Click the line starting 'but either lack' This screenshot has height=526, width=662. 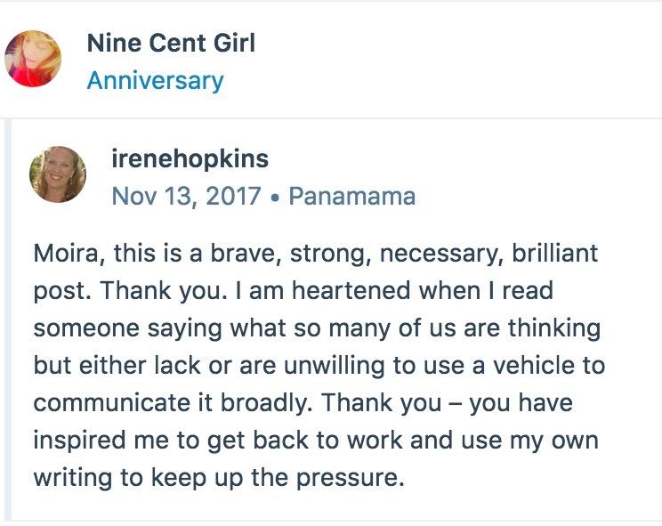point(319,366)
